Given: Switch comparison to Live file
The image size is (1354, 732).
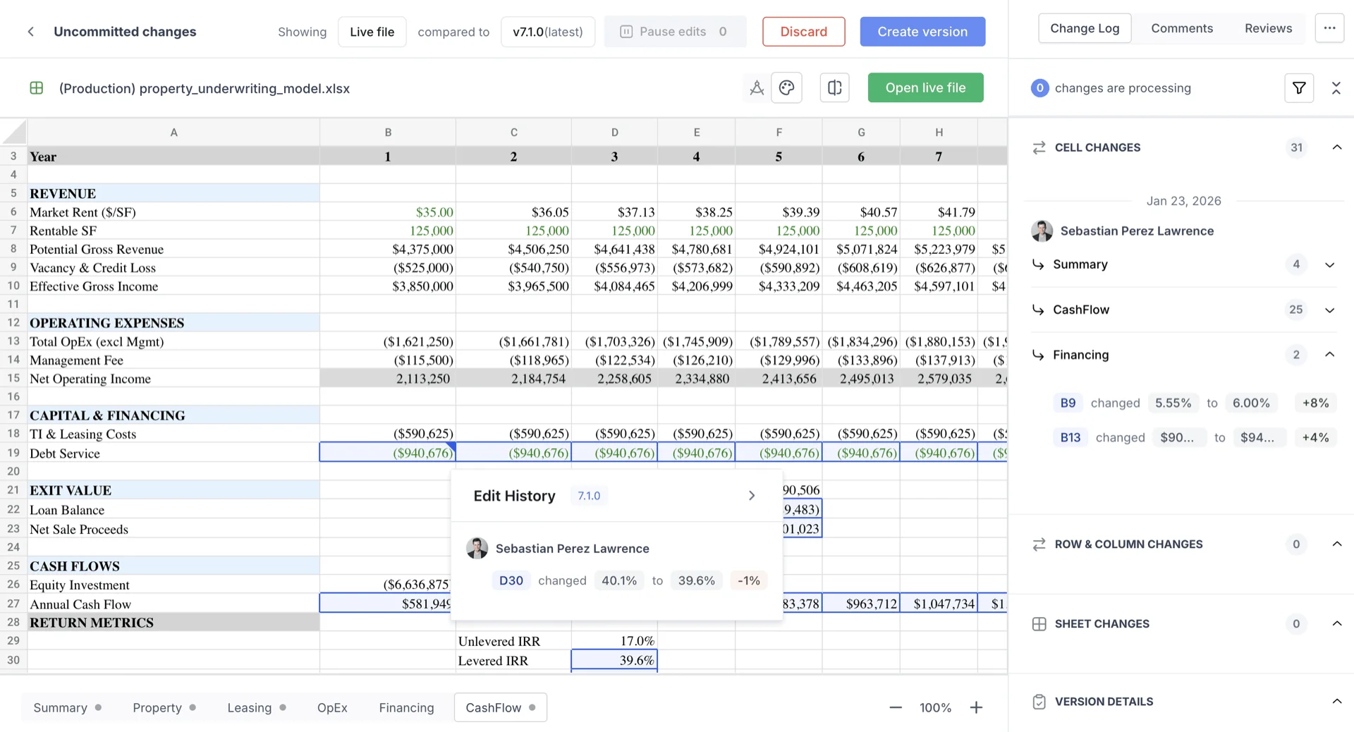Looking at the screenshot, I should pos(372,31).
